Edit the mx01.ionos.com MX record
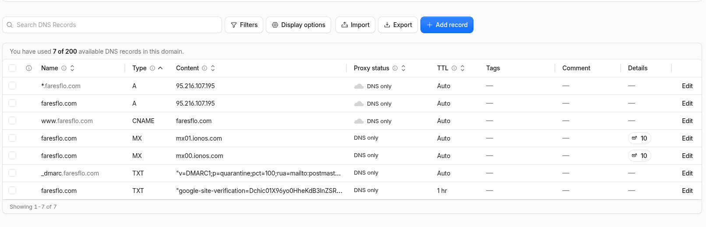This screenshot has width=706, height=227. click(x=687, y=138)
